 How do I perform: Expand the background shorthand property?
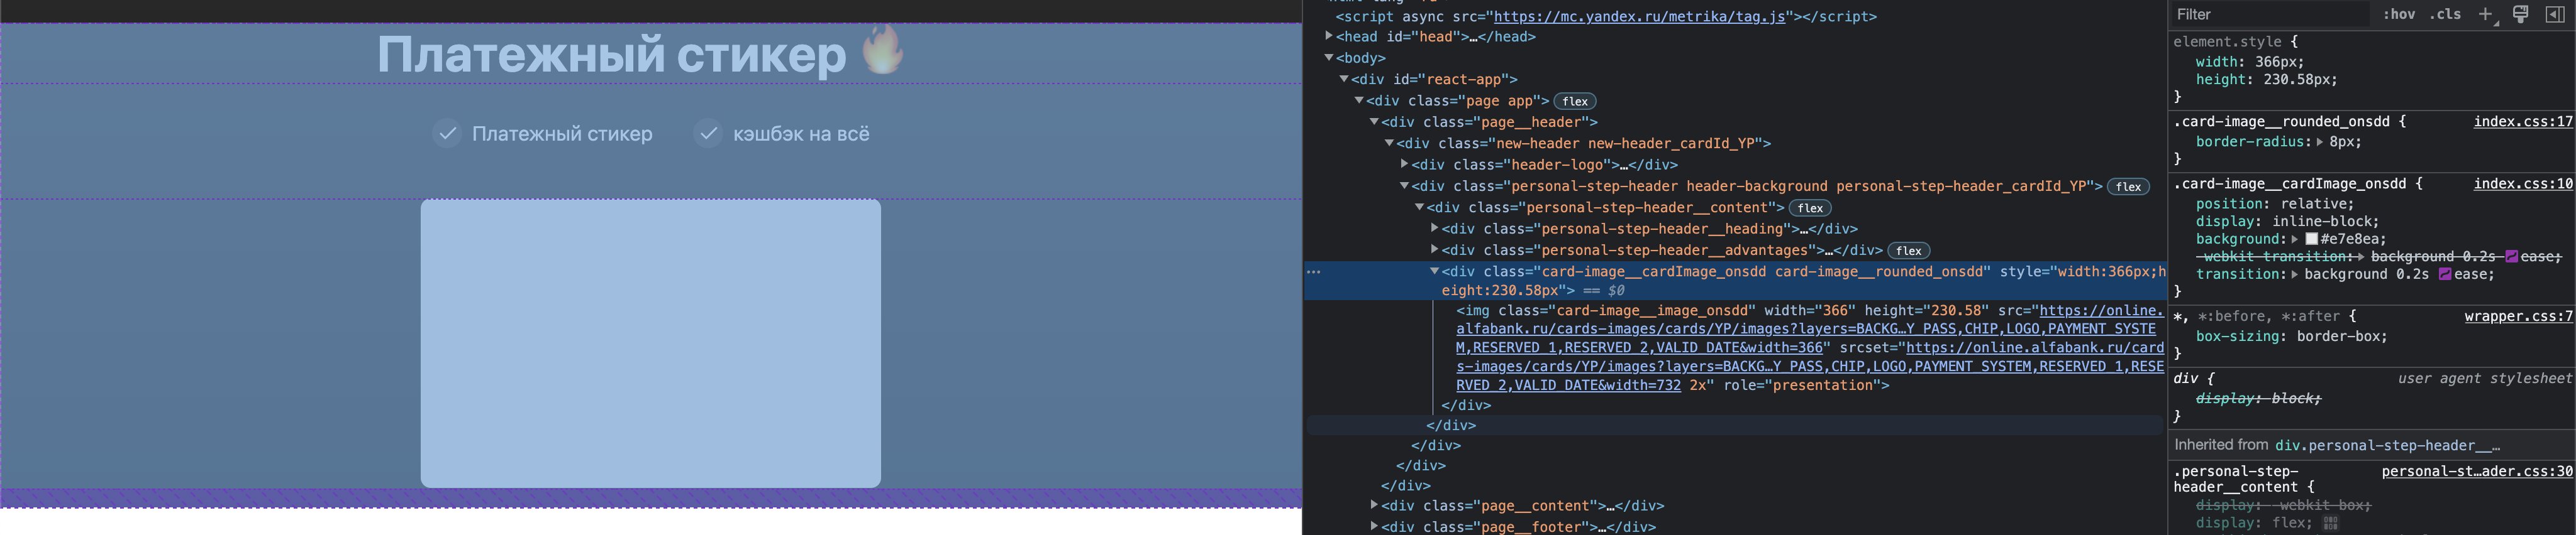click(2294, 239)
